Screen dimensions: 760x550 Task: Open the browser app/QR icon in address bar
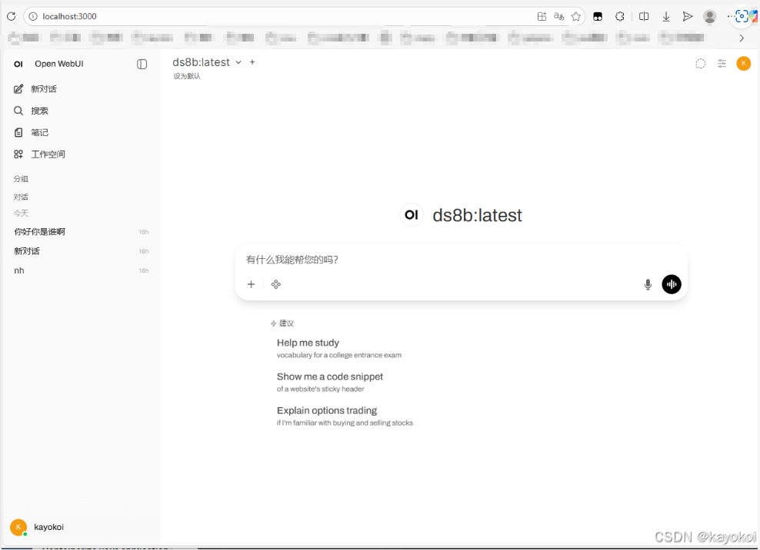[x=542, y=16]
